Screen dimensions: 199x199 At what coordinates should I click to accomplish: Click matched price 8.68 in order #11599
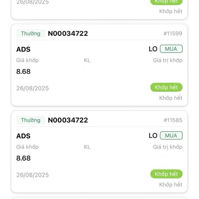tap(23, 71)
